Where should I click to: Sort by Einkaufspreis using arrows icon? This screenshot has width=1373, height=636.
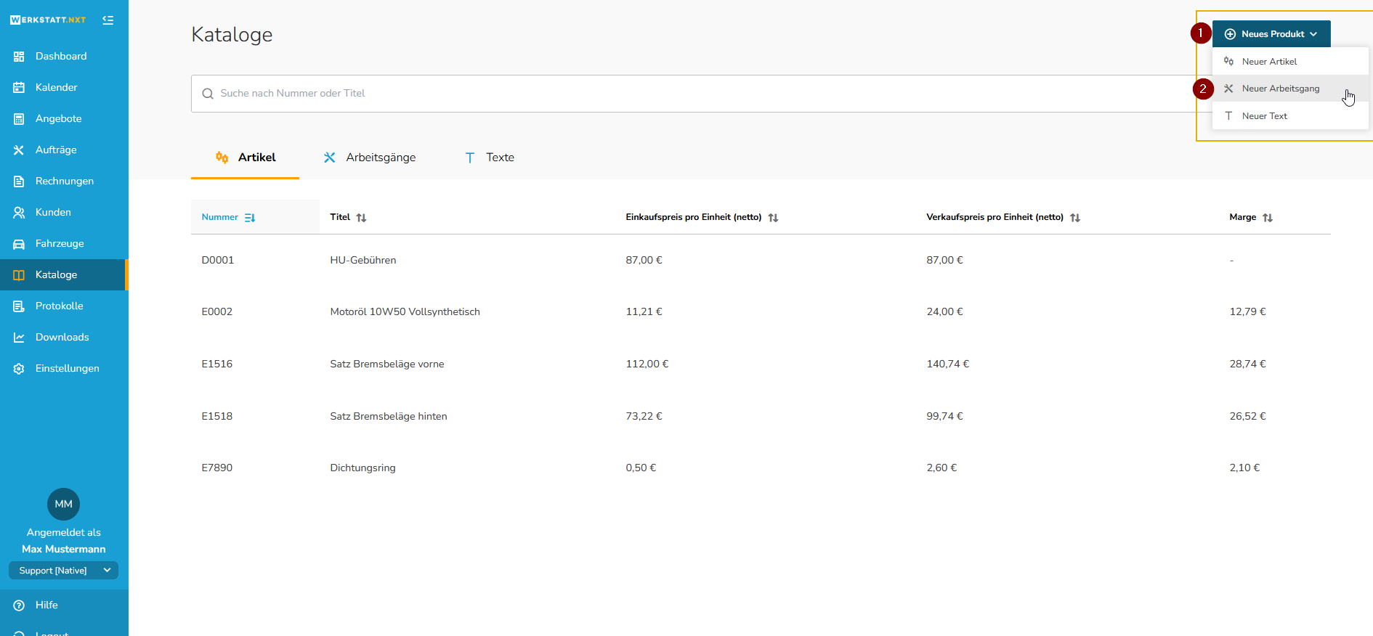click(x=773, y=218)
